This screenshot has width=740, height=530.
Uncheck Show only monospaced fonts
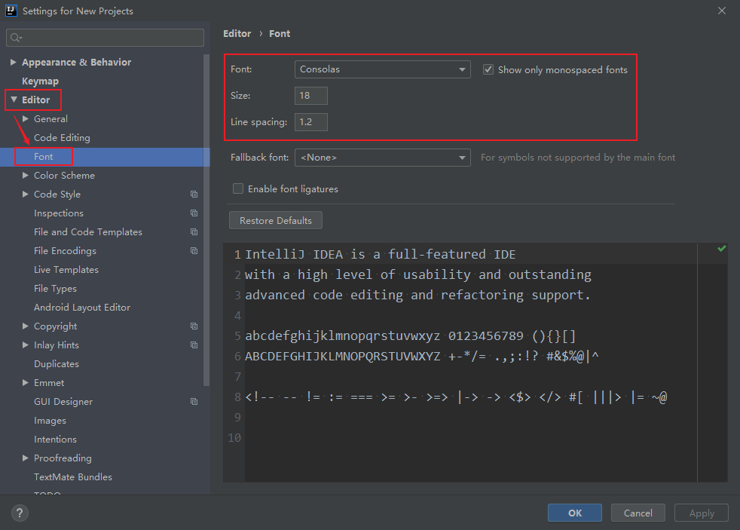click(x=488, y=69)
